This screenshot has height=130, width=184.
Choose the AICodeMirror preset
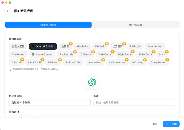(117, 62)
